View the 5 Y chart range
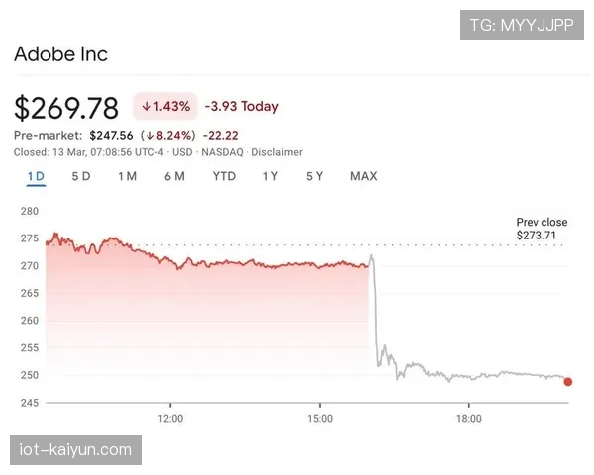This screenshot has height=475, width=594. coord(314,176)
